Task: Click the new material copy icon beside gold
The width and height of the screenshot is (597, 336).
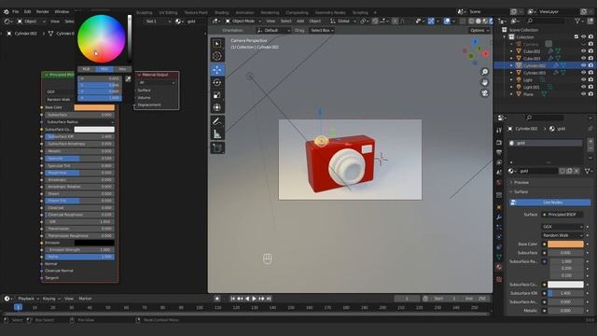Action: [x=569, y=171]
